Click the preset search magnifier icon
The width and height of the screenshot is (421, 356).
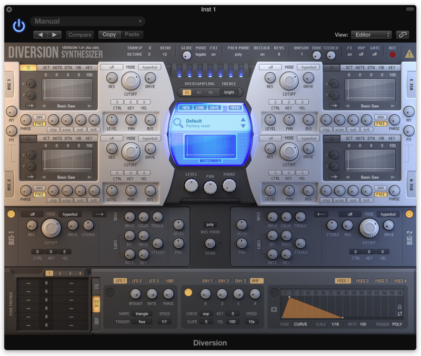click(178, 123)
